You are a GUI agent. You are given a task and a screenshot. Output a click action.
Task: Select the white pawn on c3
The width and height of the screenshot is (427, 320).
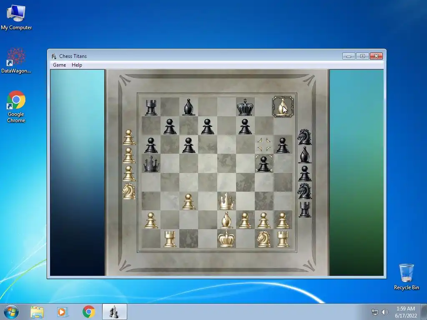189,202
